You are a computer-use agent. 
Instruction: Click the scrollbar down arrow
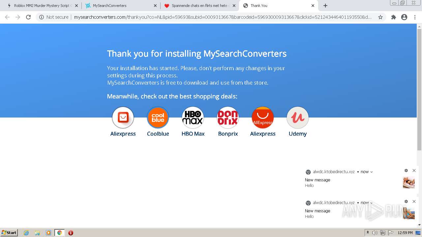[x=419, y=225]
